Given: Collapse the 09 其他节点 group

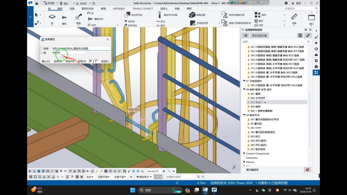Looking at the screenshot, I should click(x=244, y=115).
